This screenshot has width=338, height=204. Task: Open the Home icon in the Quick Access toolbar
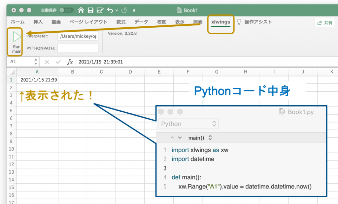click(x=81, y=10)
